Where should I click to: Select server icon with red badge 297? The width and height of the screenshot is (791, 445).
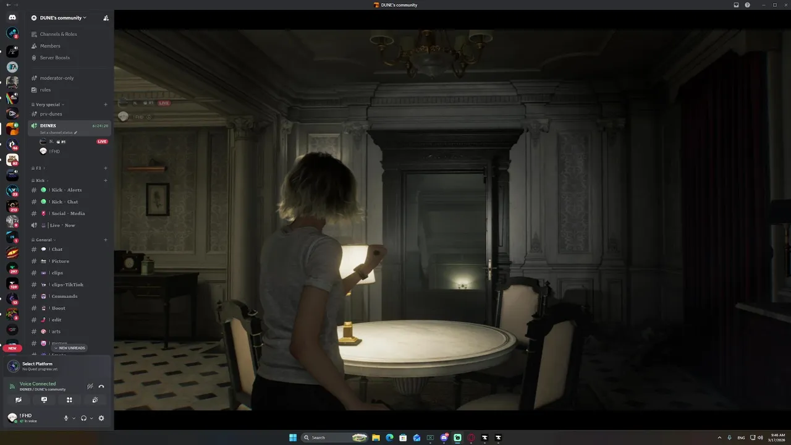pyautogui.click(x=12, y=268)
